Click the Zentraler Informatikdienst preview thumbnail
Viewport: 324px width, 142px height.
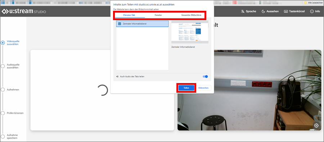(x=190, y=32)
